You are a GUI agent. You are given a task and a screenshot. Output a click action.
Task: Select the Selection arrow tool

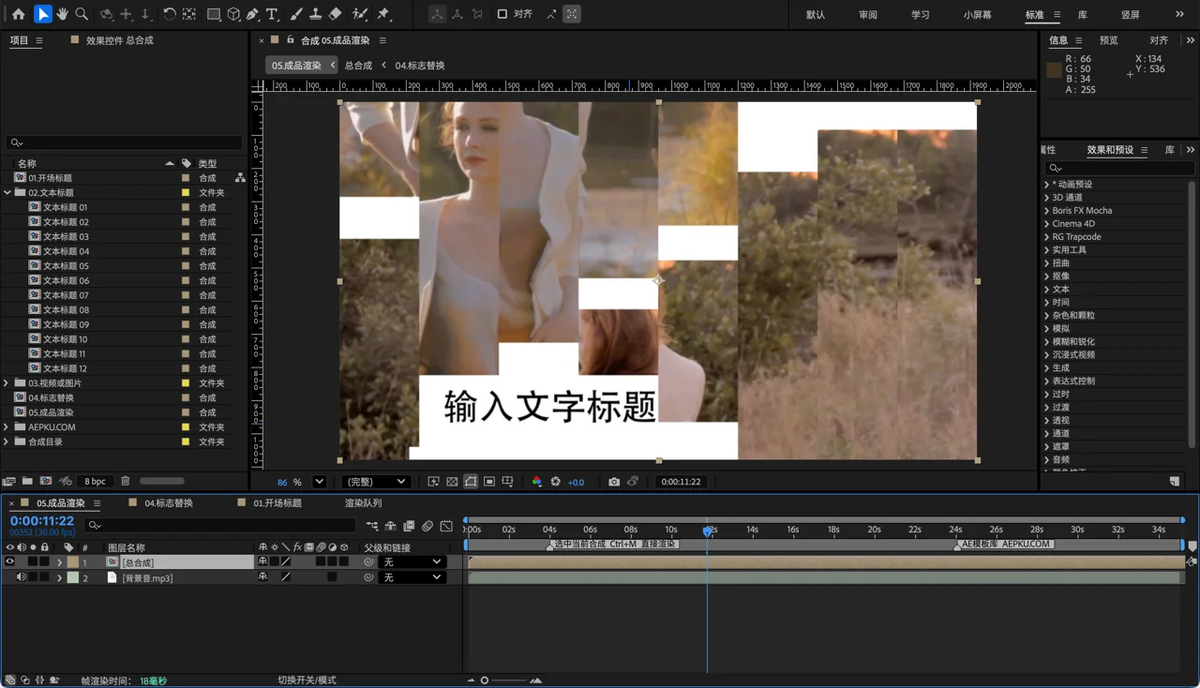point(43,14)
